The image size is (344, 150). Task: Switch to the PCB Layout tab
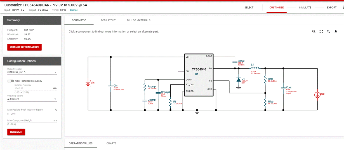108,20
